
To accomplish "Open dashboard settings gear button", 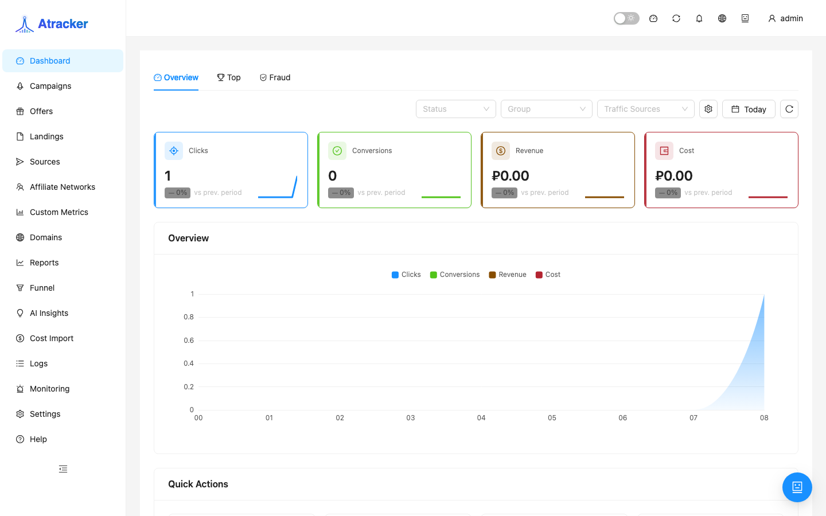I will [708, 109].
